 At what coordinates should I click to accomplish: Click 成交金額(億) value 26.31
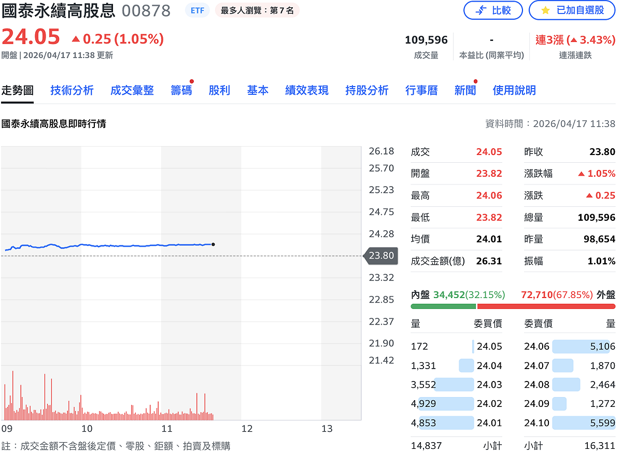[489, 261]
